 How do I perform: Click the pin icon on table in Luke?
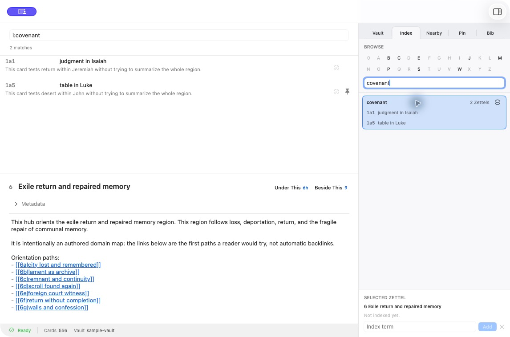tap(347, 91)
